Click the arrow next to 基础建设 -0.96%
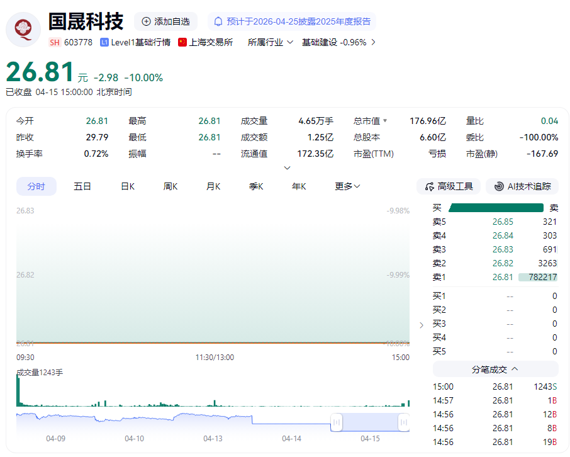 coord(373,42)
